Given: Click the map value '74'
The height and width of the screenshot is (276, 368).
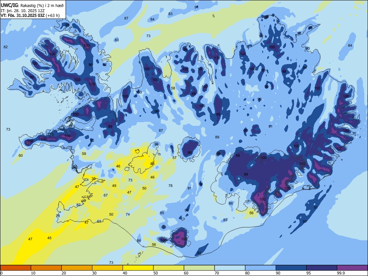Looking at the screenshot, I should click(128, 214).
